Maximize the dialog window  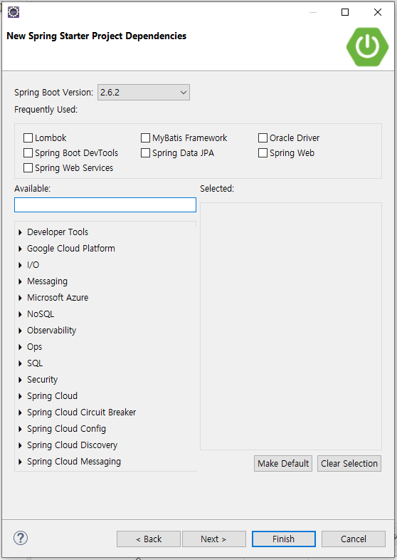pos(345,12)
